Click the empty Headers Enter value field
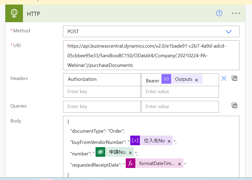Viewport: 252px width, 180px height. click(x=180, y=91)
